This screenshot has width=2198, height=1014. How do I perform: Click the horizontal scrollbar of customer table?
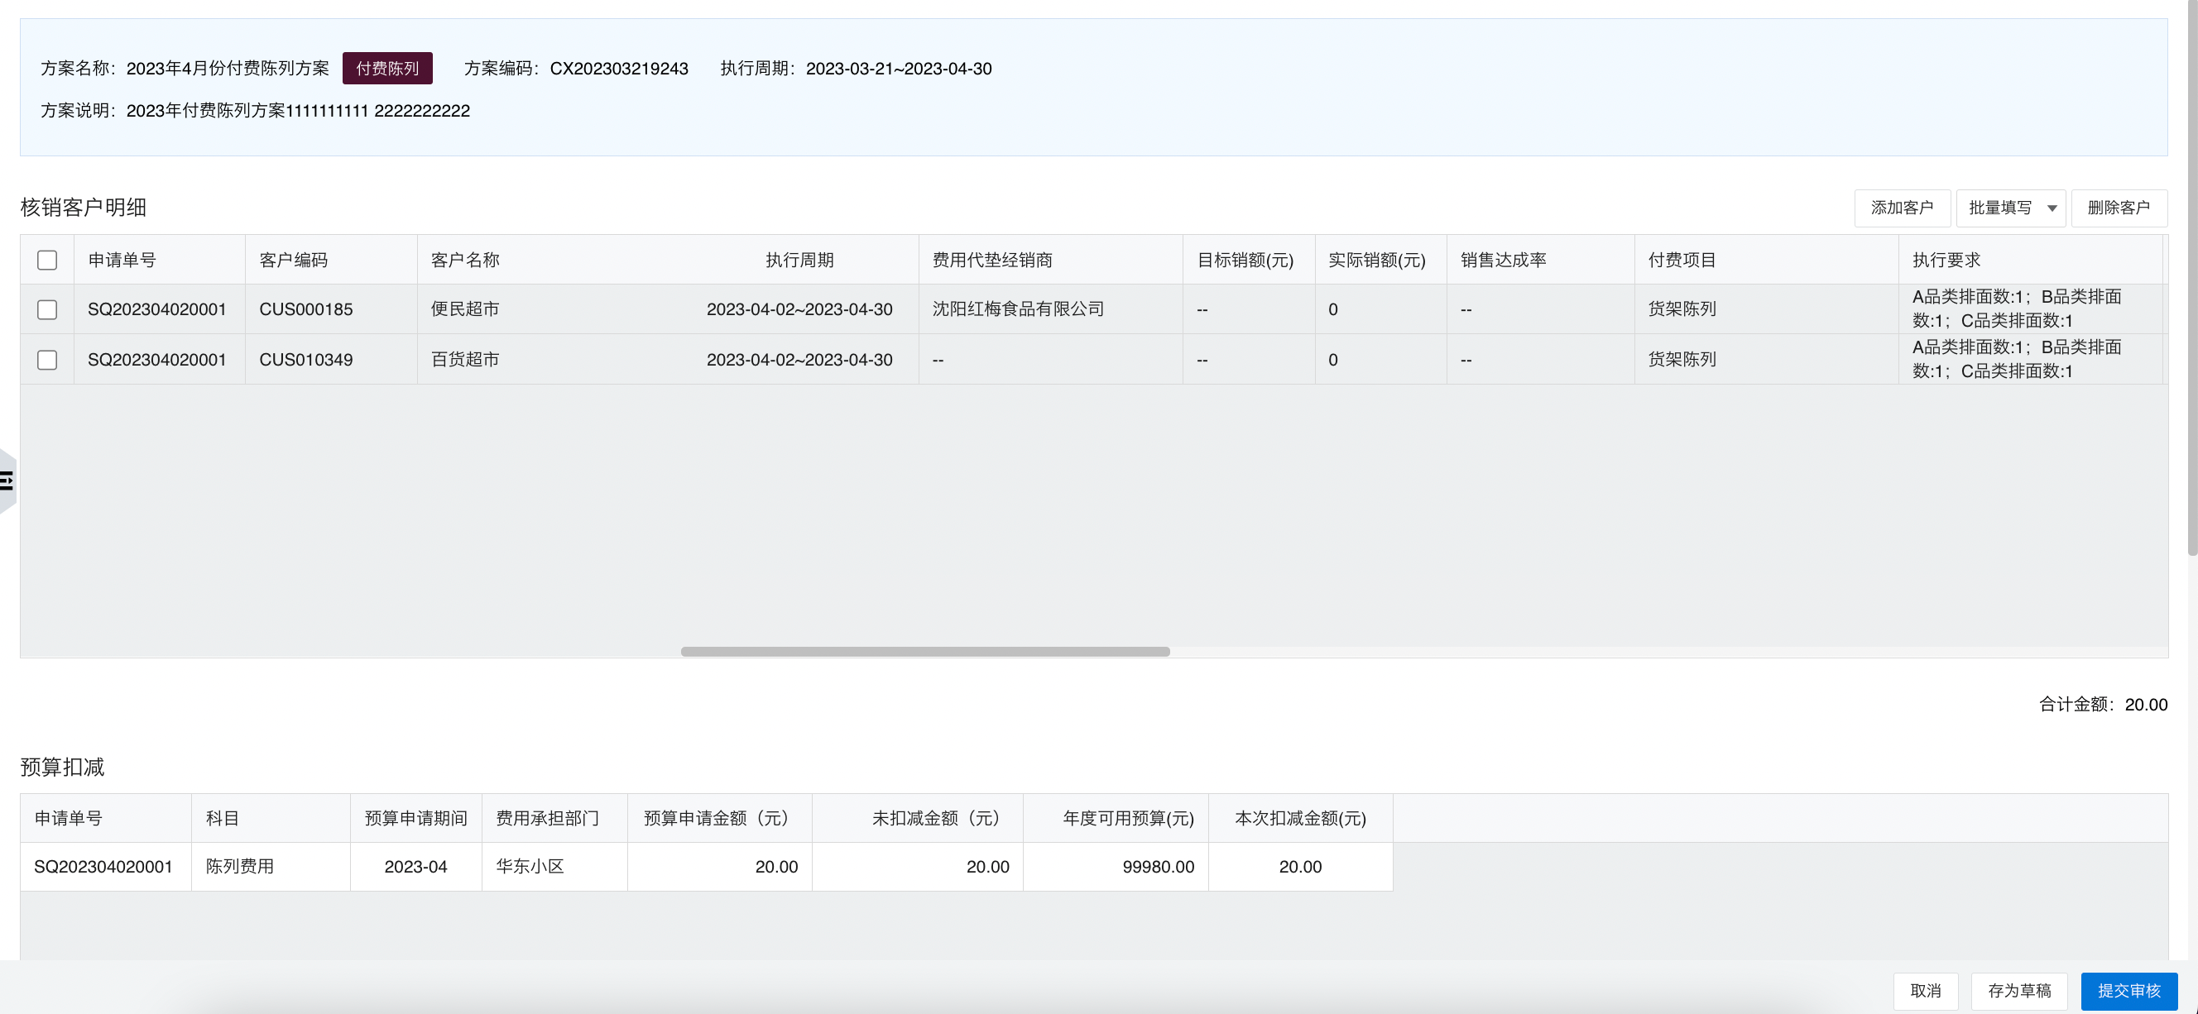(x=925, y=652)
